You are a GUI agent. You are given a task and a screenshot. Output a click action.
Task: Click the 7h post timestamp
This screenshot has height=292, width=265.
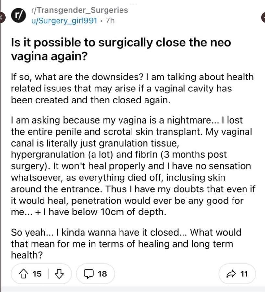click(x=110, y=21)
